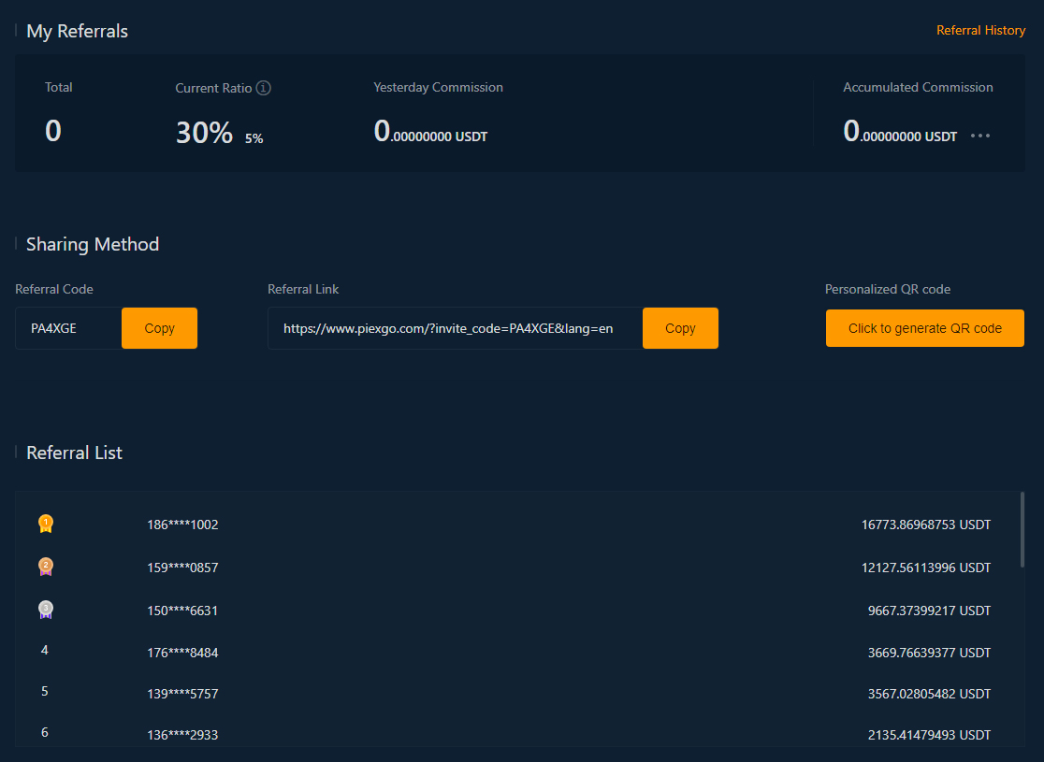Select the piexgo.com referral link field
The width and height of the screenshot is (1044, 762).
pyautogui.click(x=456, y=328)
